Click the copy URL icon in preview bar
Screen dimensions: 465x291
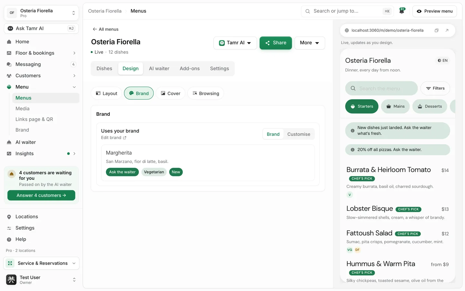tap(437, 30)
